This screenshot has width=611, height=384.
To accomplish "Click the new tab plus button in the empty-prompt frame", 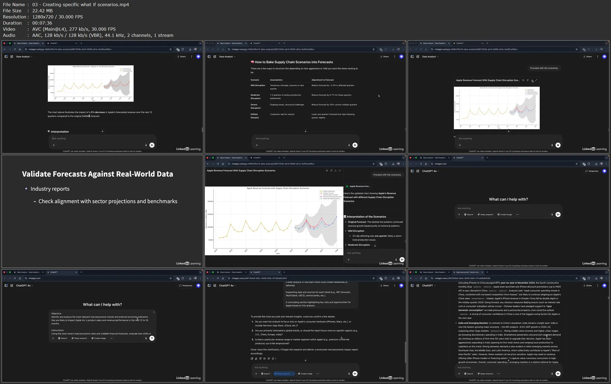I will point(487,158).
